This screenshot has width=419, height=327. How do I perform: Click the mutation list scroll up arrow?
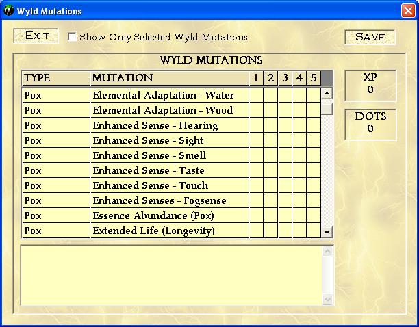(327, 93)
